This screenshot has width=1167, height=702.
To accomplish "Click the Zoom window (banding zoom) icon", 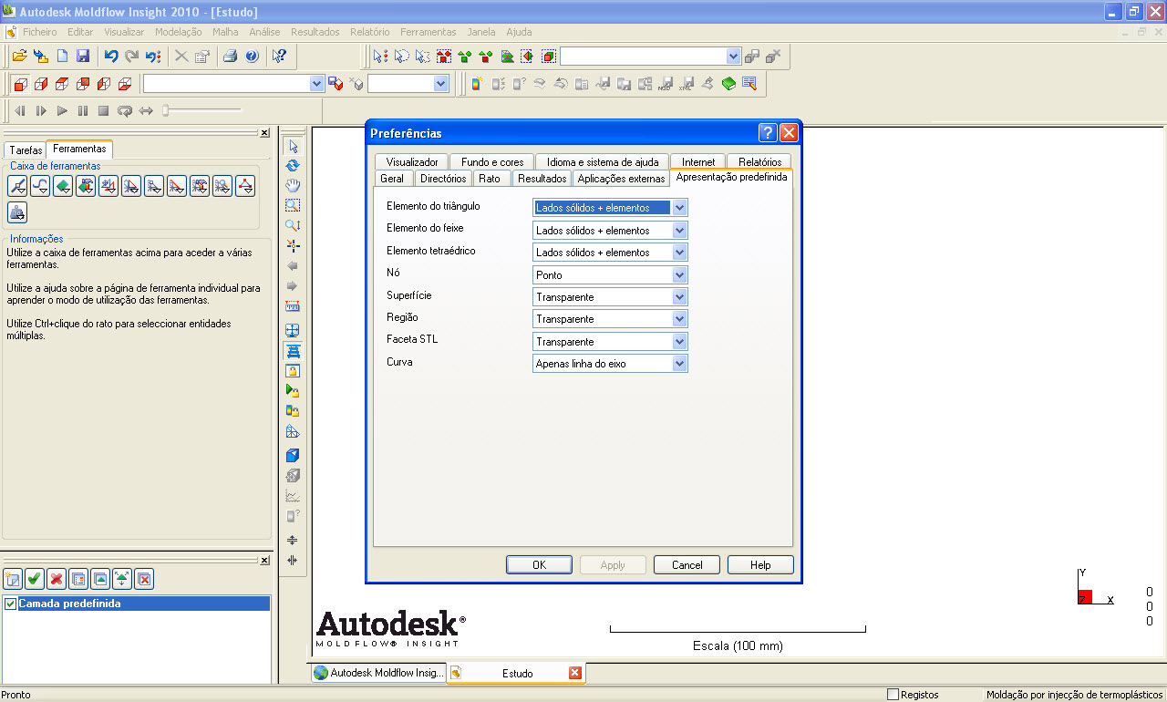I will [x=293, y=205].
